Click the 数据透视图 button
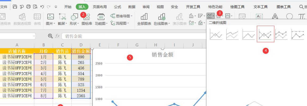 click(22, 20)
